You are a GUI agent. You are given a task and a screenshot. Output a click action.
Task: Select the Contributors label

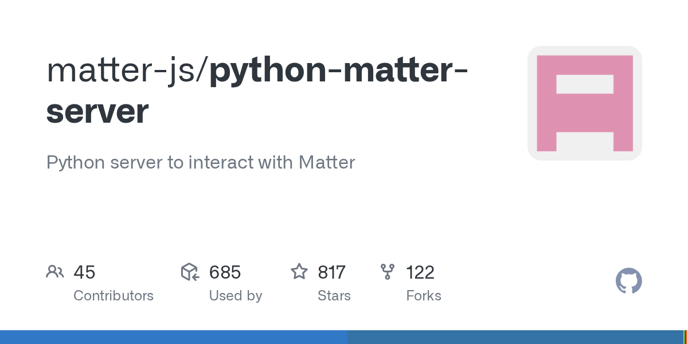click(114, 296)
